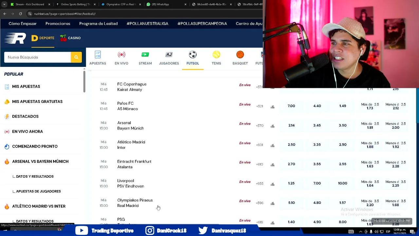
Task: Click the taskbar microphone icon
Action: (371, 232)
